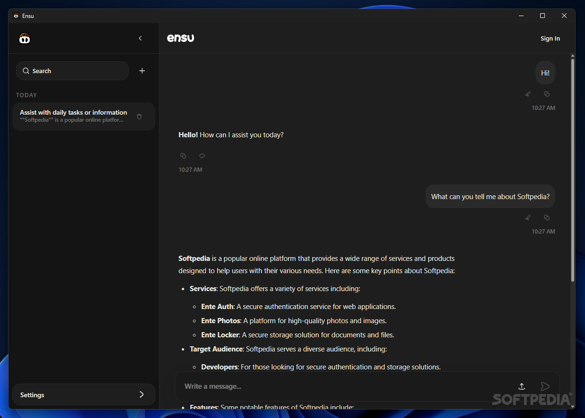Minimize the Ensu window
This screenshot has height=418, width=585.
coord(521,16)
